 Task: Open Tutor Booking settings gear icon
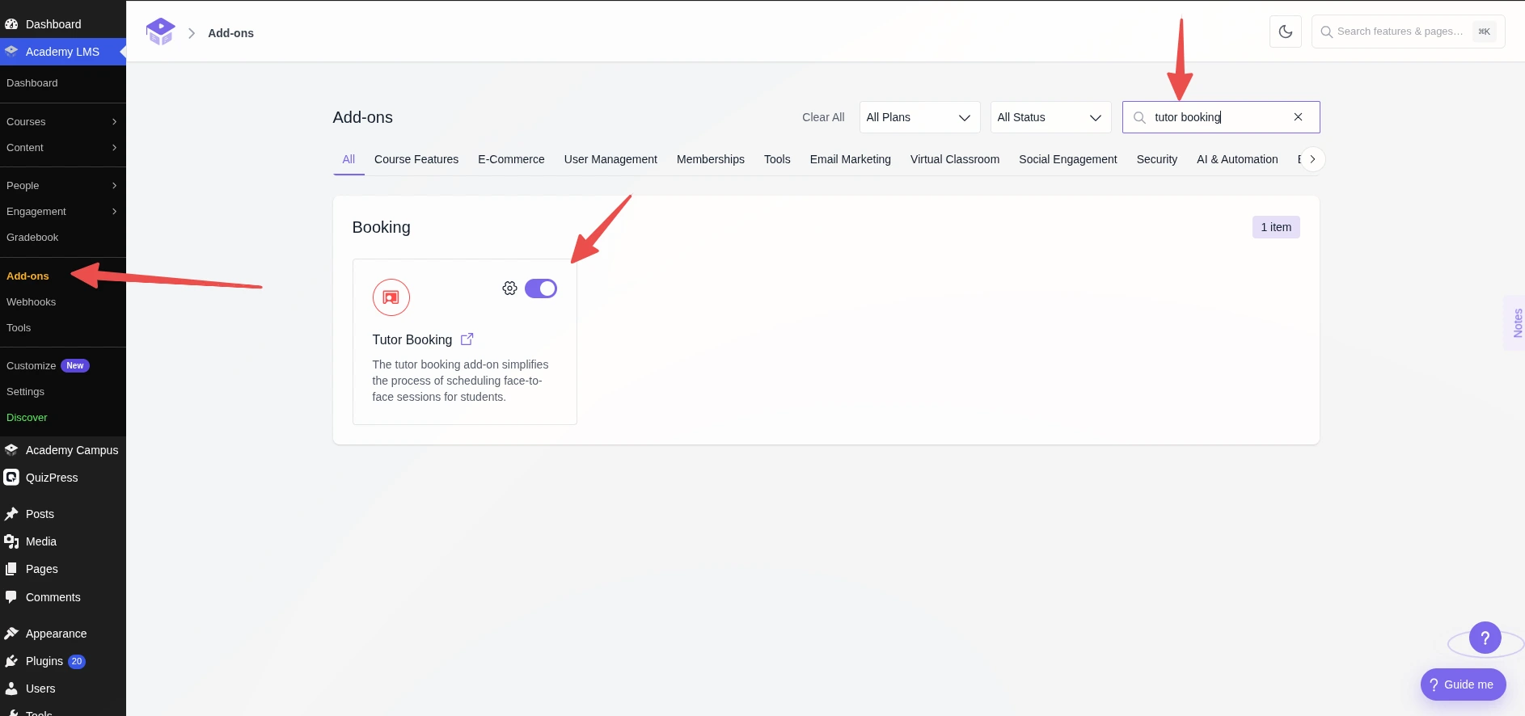point(509,289)
